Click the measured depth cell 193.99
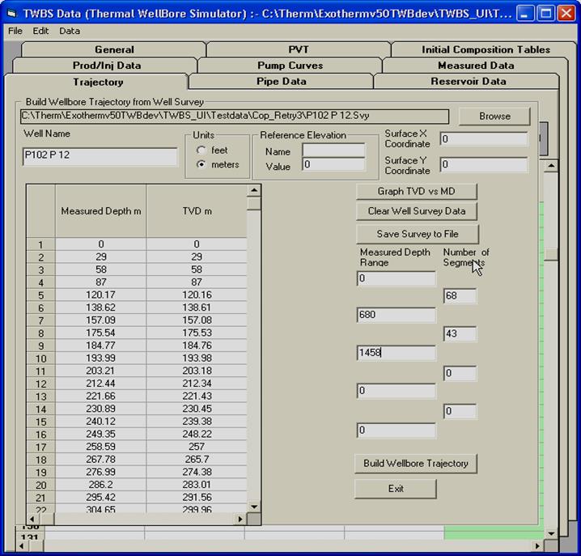This screenshot has width=581, height=556. (101, 359)
